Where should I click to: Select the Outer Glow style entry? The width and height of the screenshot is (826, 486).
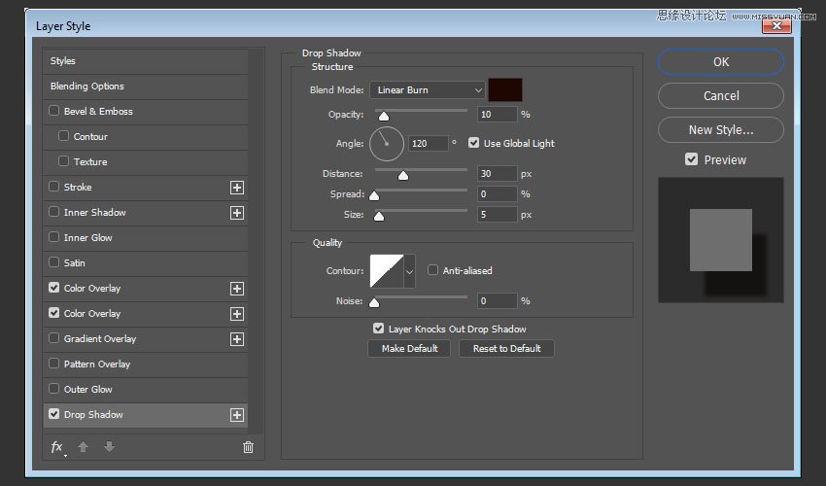(88, 390)
